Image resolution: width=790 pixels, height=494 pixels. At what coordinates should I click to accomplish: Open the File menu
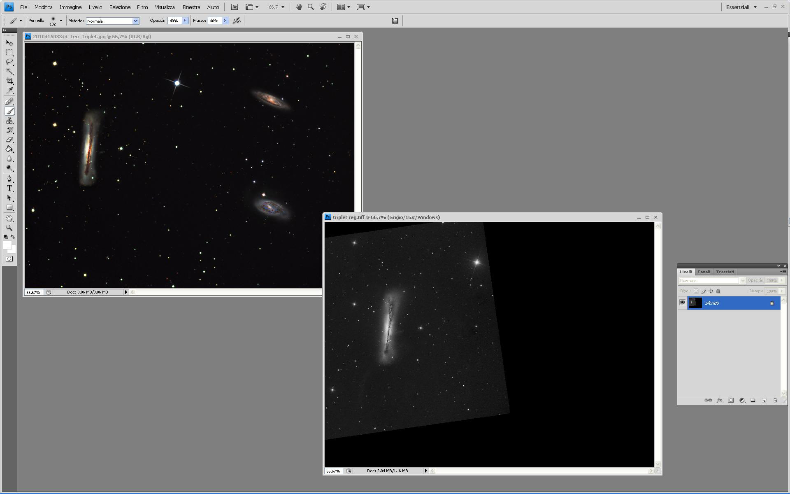pyautogui.click(x=23, y=7)
